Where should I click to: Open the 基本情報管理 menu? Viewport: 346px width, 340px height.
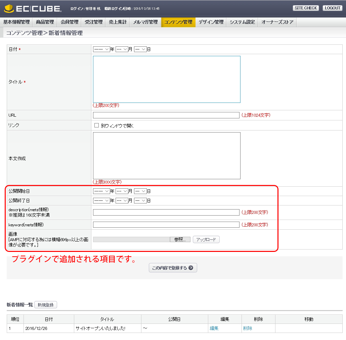click(x=16, y=22)
